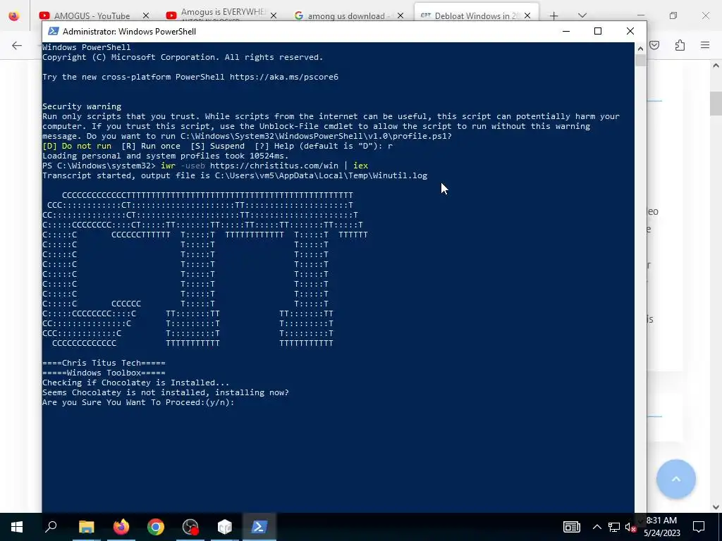Screen dimensions: 722x541
Task: Switch to the among us download tab
Action: pyautogui.click(x=348, y=15)
